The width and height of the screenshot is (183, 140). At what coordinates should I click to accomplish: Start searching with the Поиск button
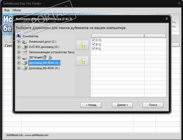click(x=153, y=105)
